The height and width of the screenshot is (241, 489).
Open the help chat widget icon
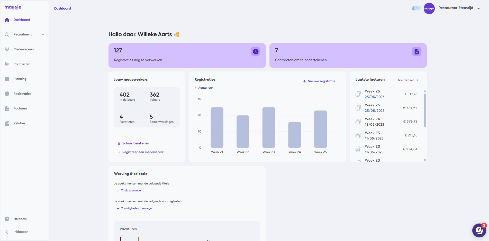tap(479, 230)
